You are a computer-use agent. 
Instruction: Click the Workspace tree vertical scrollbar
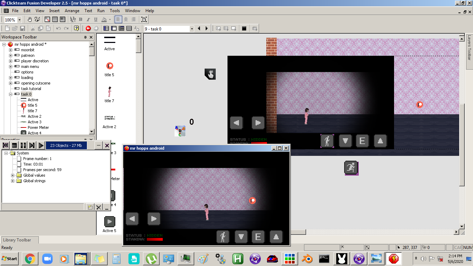[x=92, y=88]
